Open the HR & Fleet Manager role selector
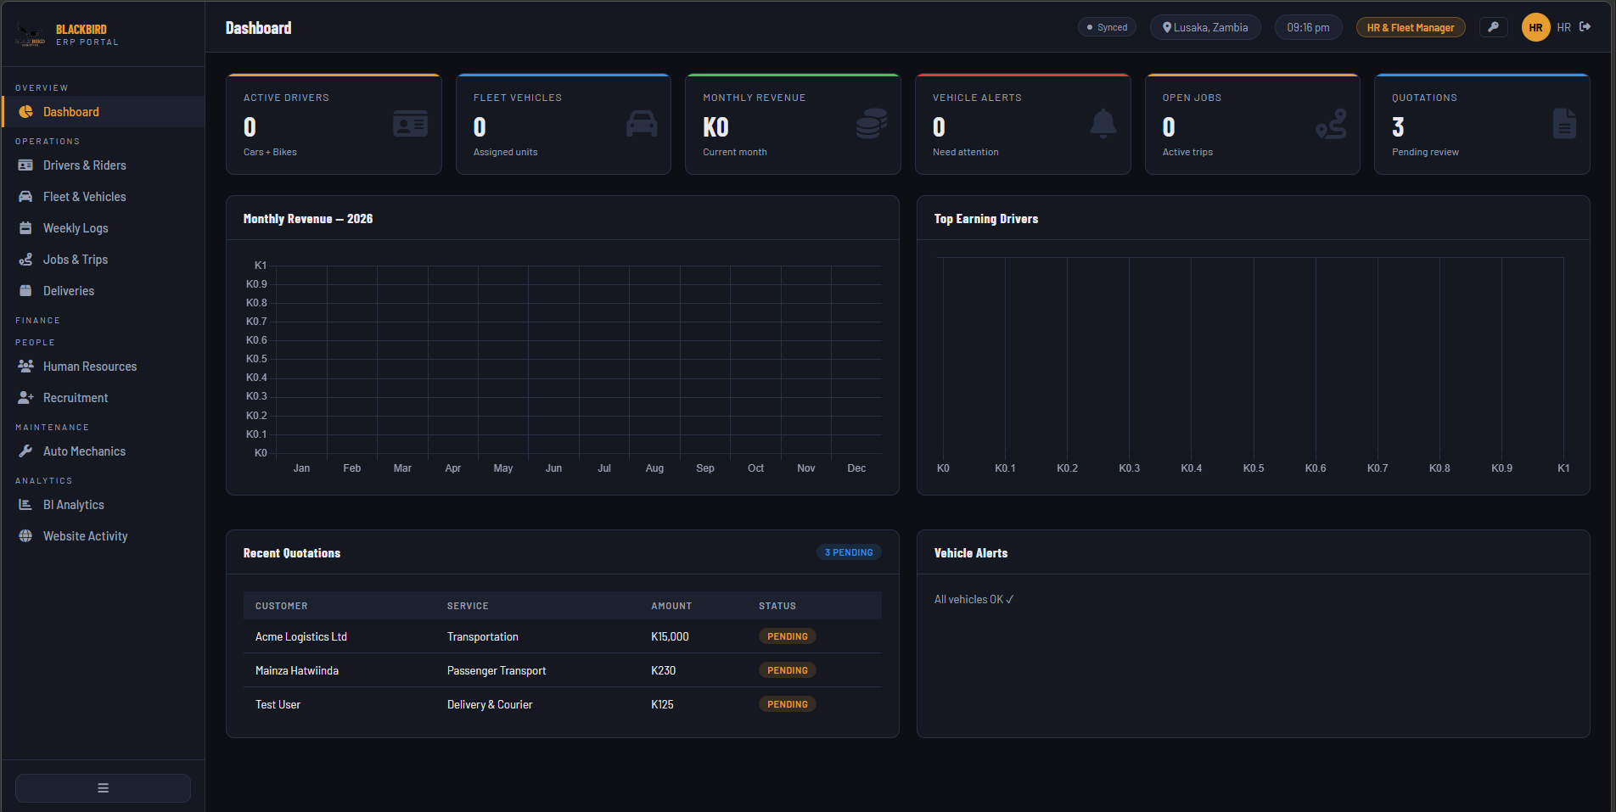Viewport: 1616px width, 812px height. coord(1411,26)
